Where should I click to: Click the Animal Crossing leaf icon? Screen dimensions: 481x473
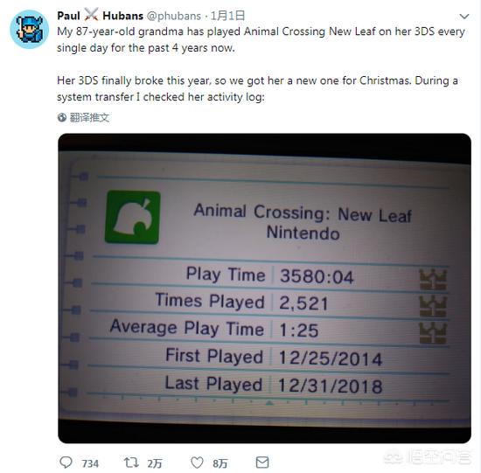point(133,217)
